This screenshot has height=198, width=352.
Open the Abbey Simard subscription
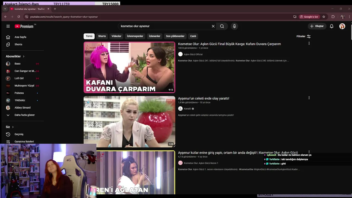pos(23,108)
